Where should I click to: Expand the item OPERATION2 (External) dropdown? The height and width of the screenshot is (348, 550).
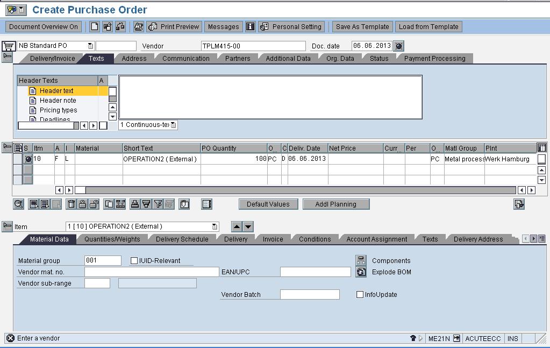215,226
